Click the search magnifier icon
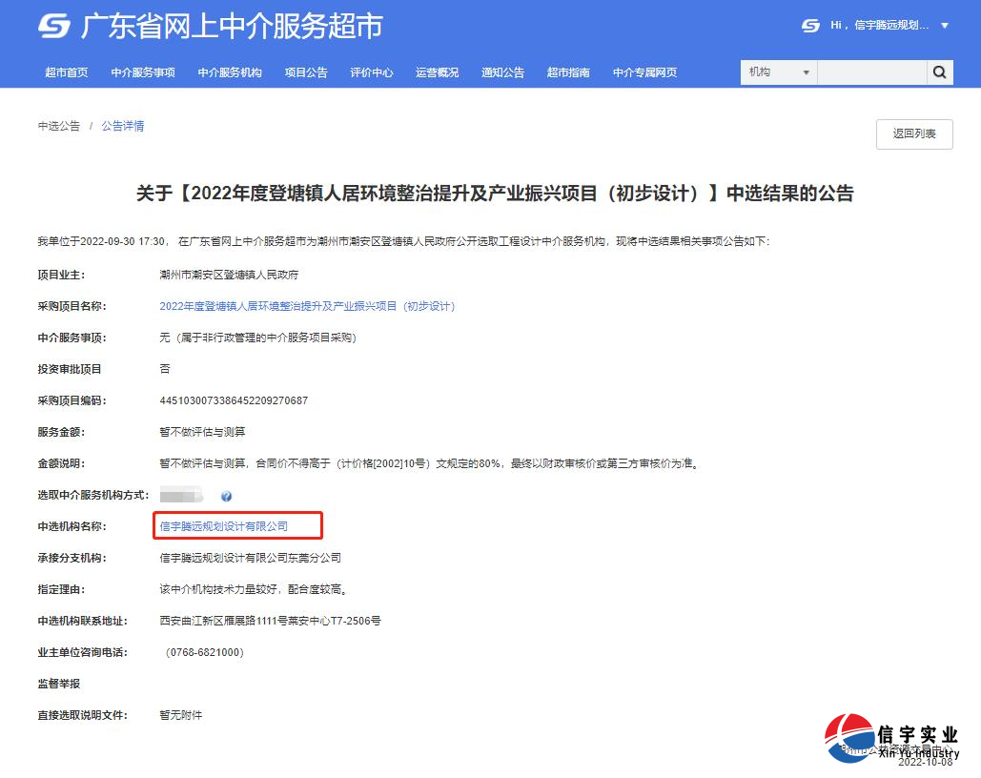This screenshot has height=778, width=981. (940, 72)
